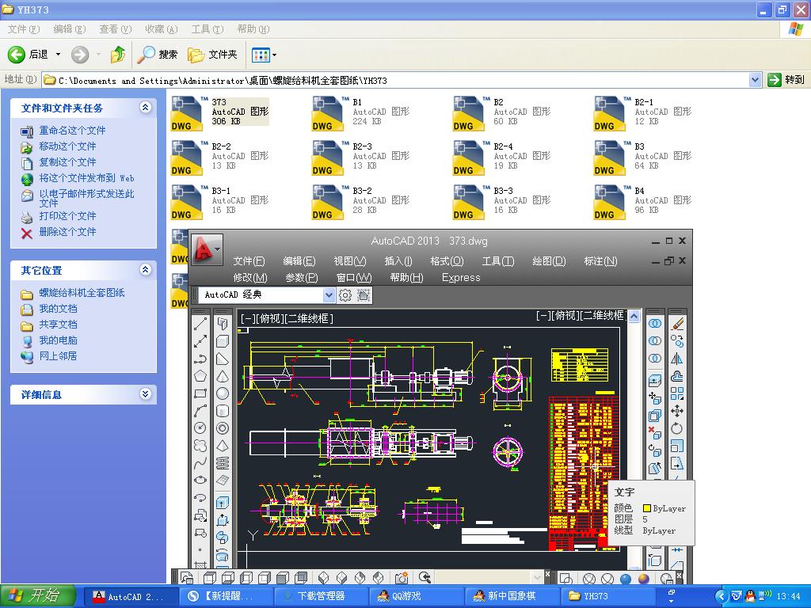Viewport: 811px width, 608px height.
Task: Select the Polygon drawing tool
Action: [x=200, y=376]
